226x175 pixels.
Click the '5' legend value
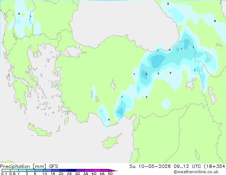click(x=35, y=174)
